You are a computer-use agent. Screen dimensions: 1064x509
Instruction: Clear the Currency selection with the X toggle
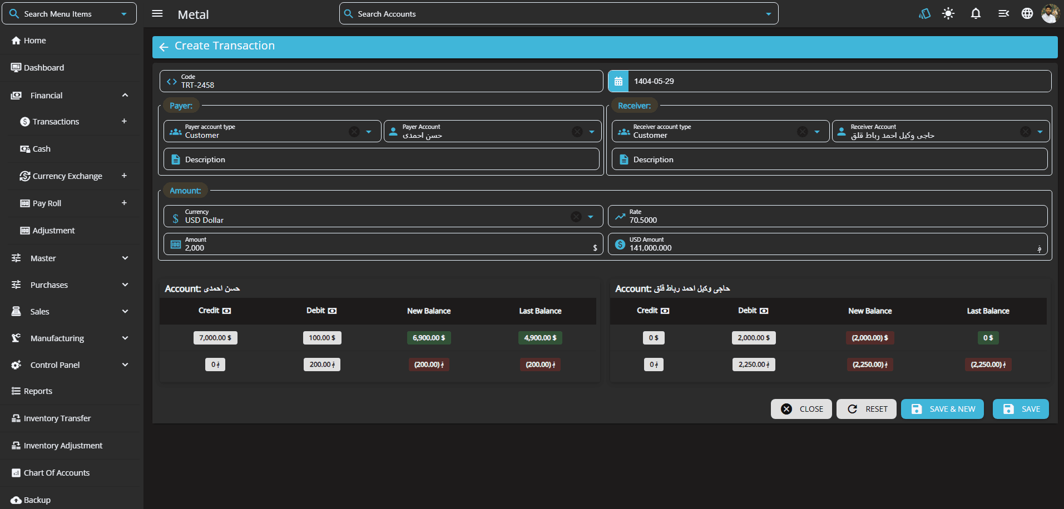click(x=576, y=216)
